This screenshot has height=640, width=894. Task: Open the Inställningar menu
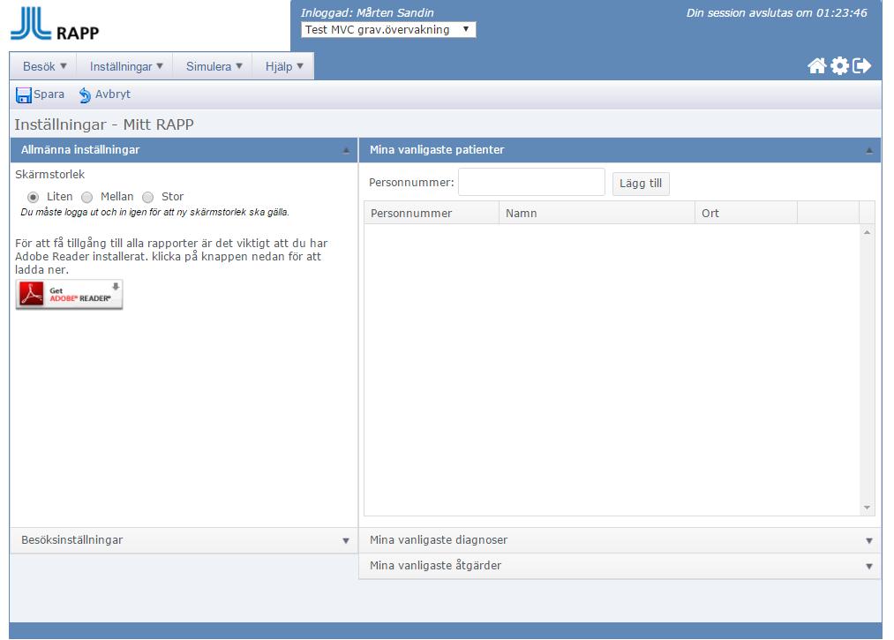click(126, 67)
